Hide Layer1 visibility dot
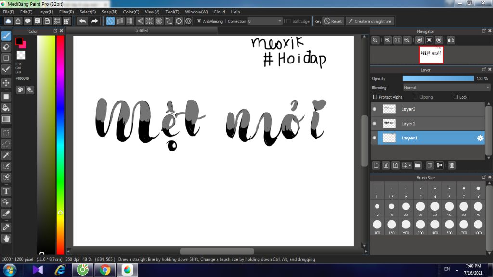This screenshot has height=277, width=493. tap(374, 138)
